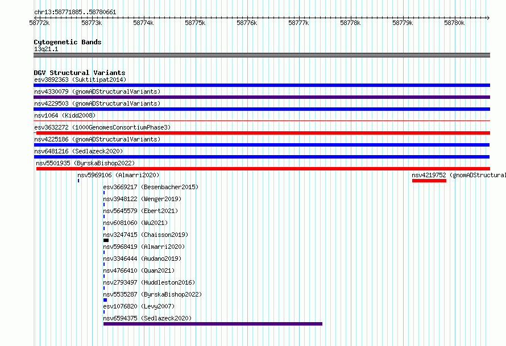Image resolution: width=506 pixels, height=346 pixels.
Task: Select the red bar under esv3632272
Action: pos(263,133)
